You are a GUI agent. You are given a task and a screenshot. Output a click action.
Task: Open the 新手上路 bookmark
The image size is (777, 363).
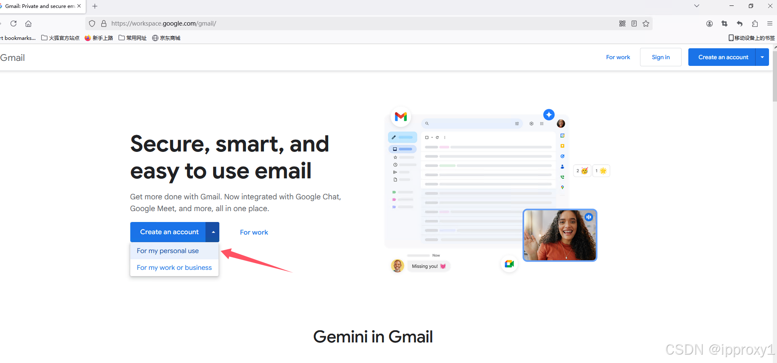[x=99, y=38]
